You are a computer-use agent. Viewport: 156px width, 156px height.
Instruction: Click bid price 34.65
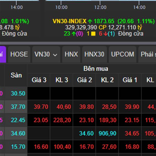pyautogui.click(x=132, y=133)
